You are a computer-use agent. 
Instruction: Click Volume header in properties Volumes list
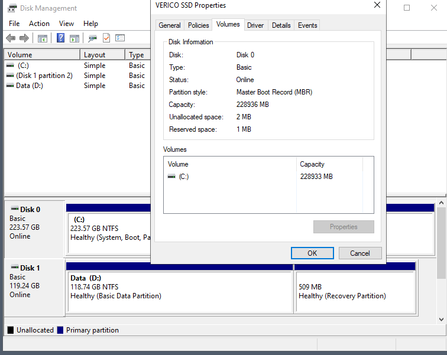pyautogui.click(x=230, y=164)
